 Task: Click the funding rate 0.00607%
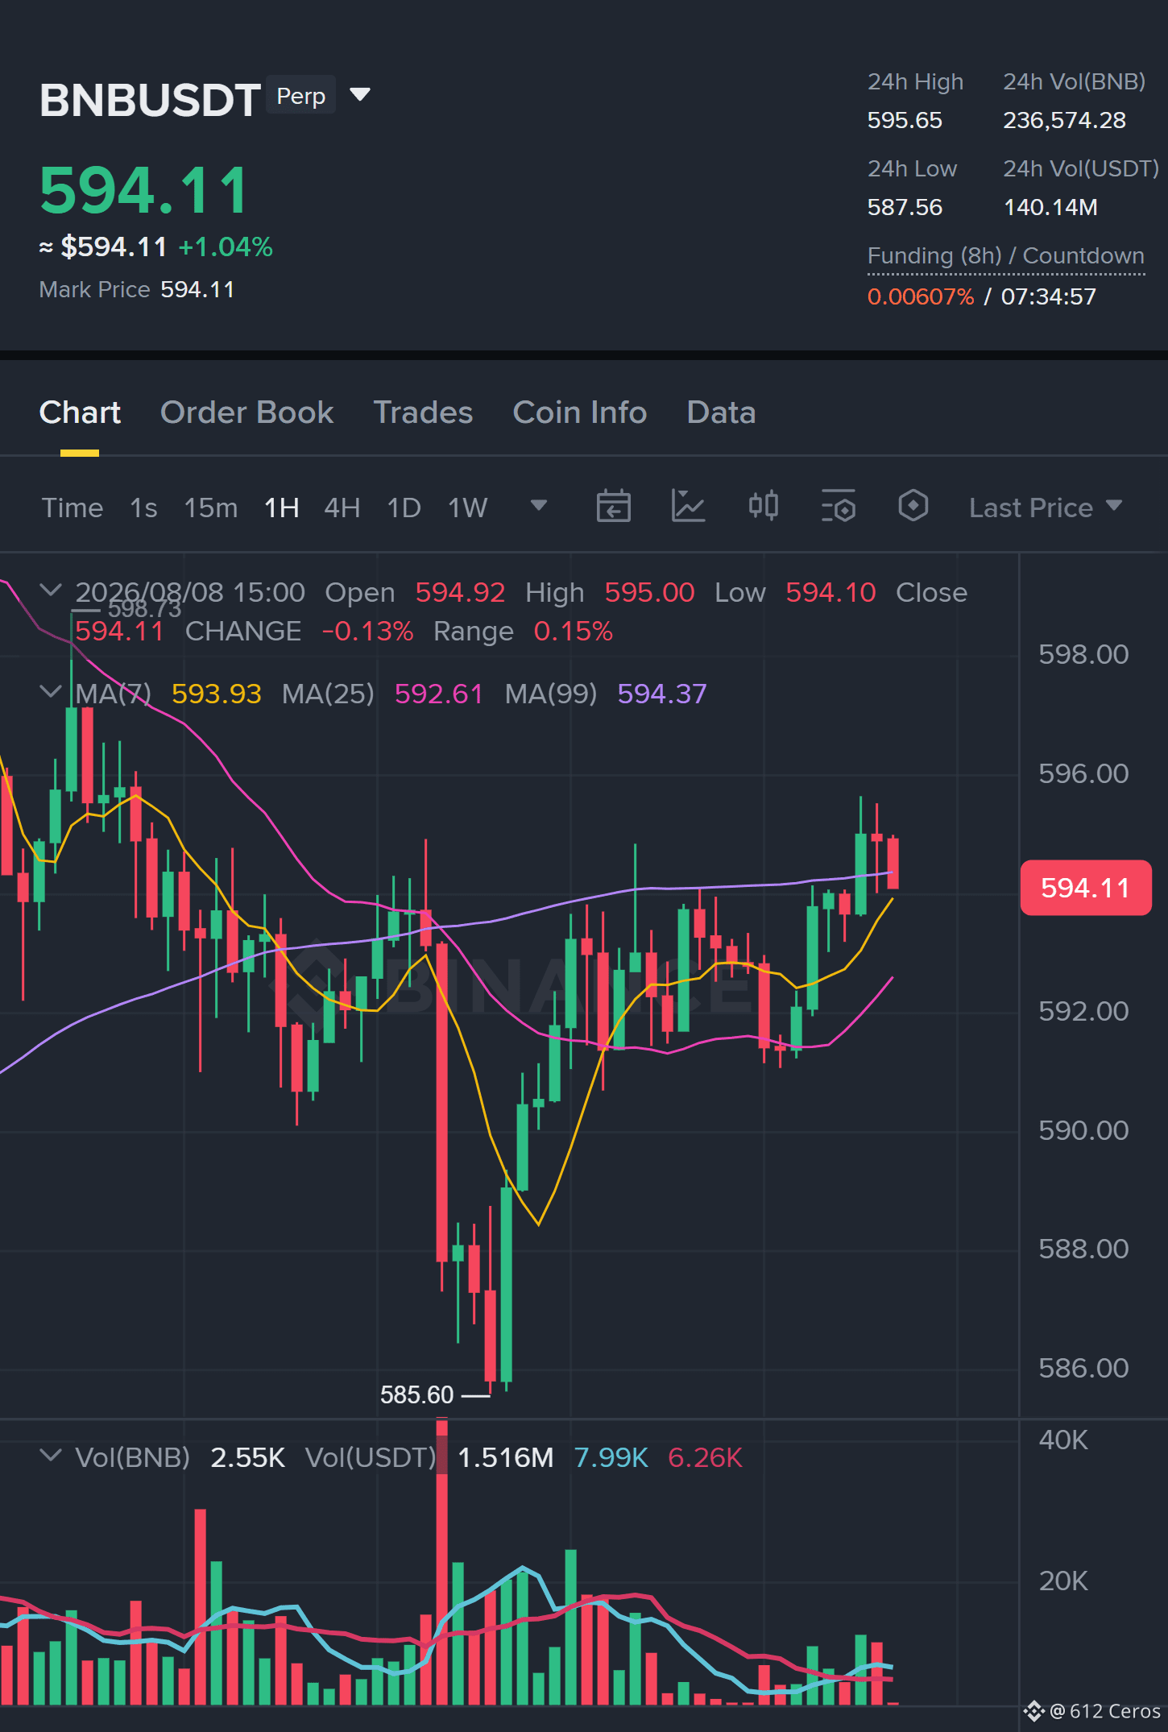[x=921, y=296]
